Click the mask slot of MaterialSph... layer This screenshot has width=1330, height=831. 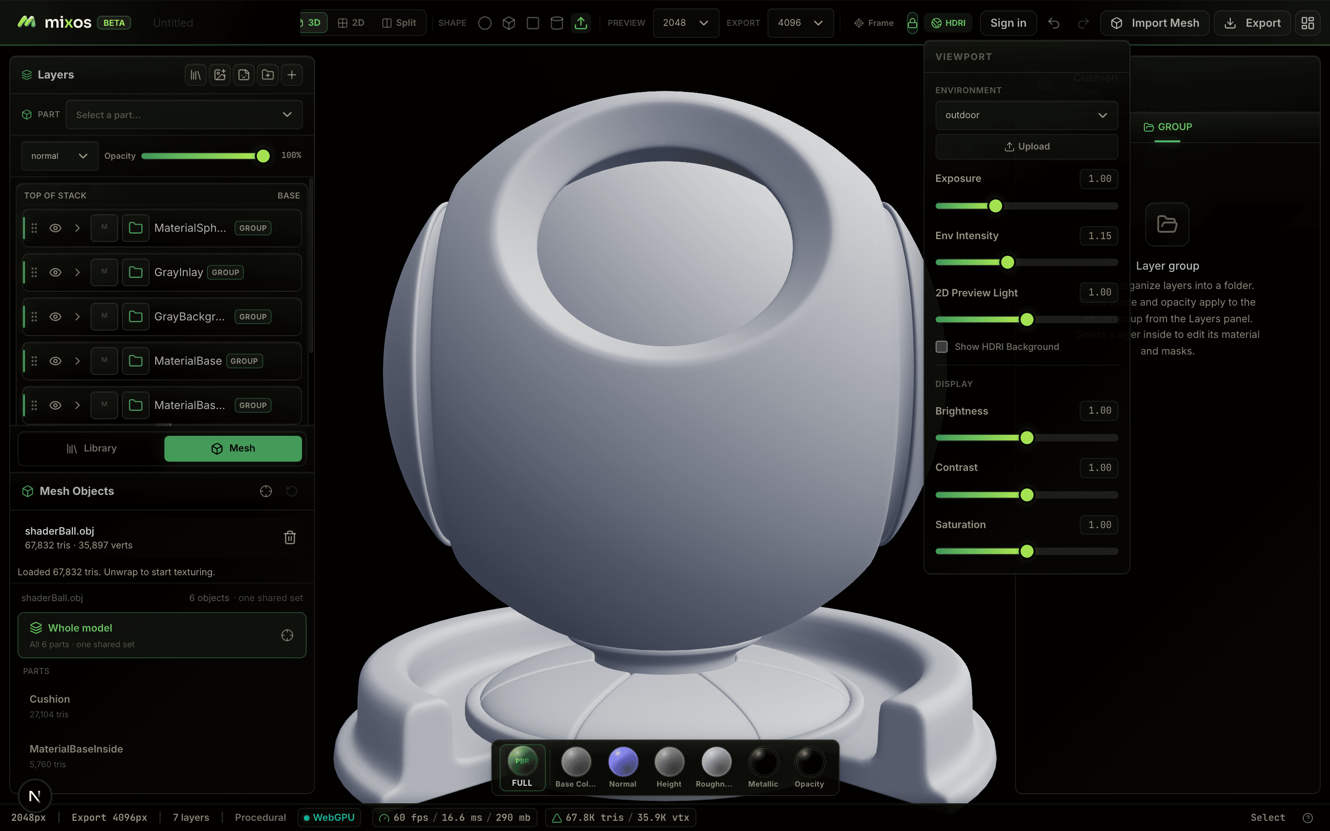(x=104, y=228)
